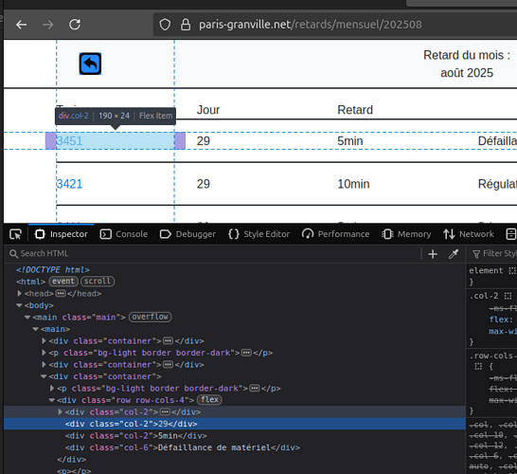Open the Network tab

(469, 234)
